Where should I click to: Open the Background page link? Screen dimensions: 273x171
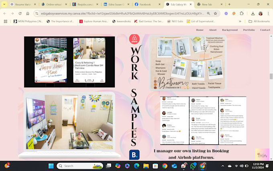(230, 30)
